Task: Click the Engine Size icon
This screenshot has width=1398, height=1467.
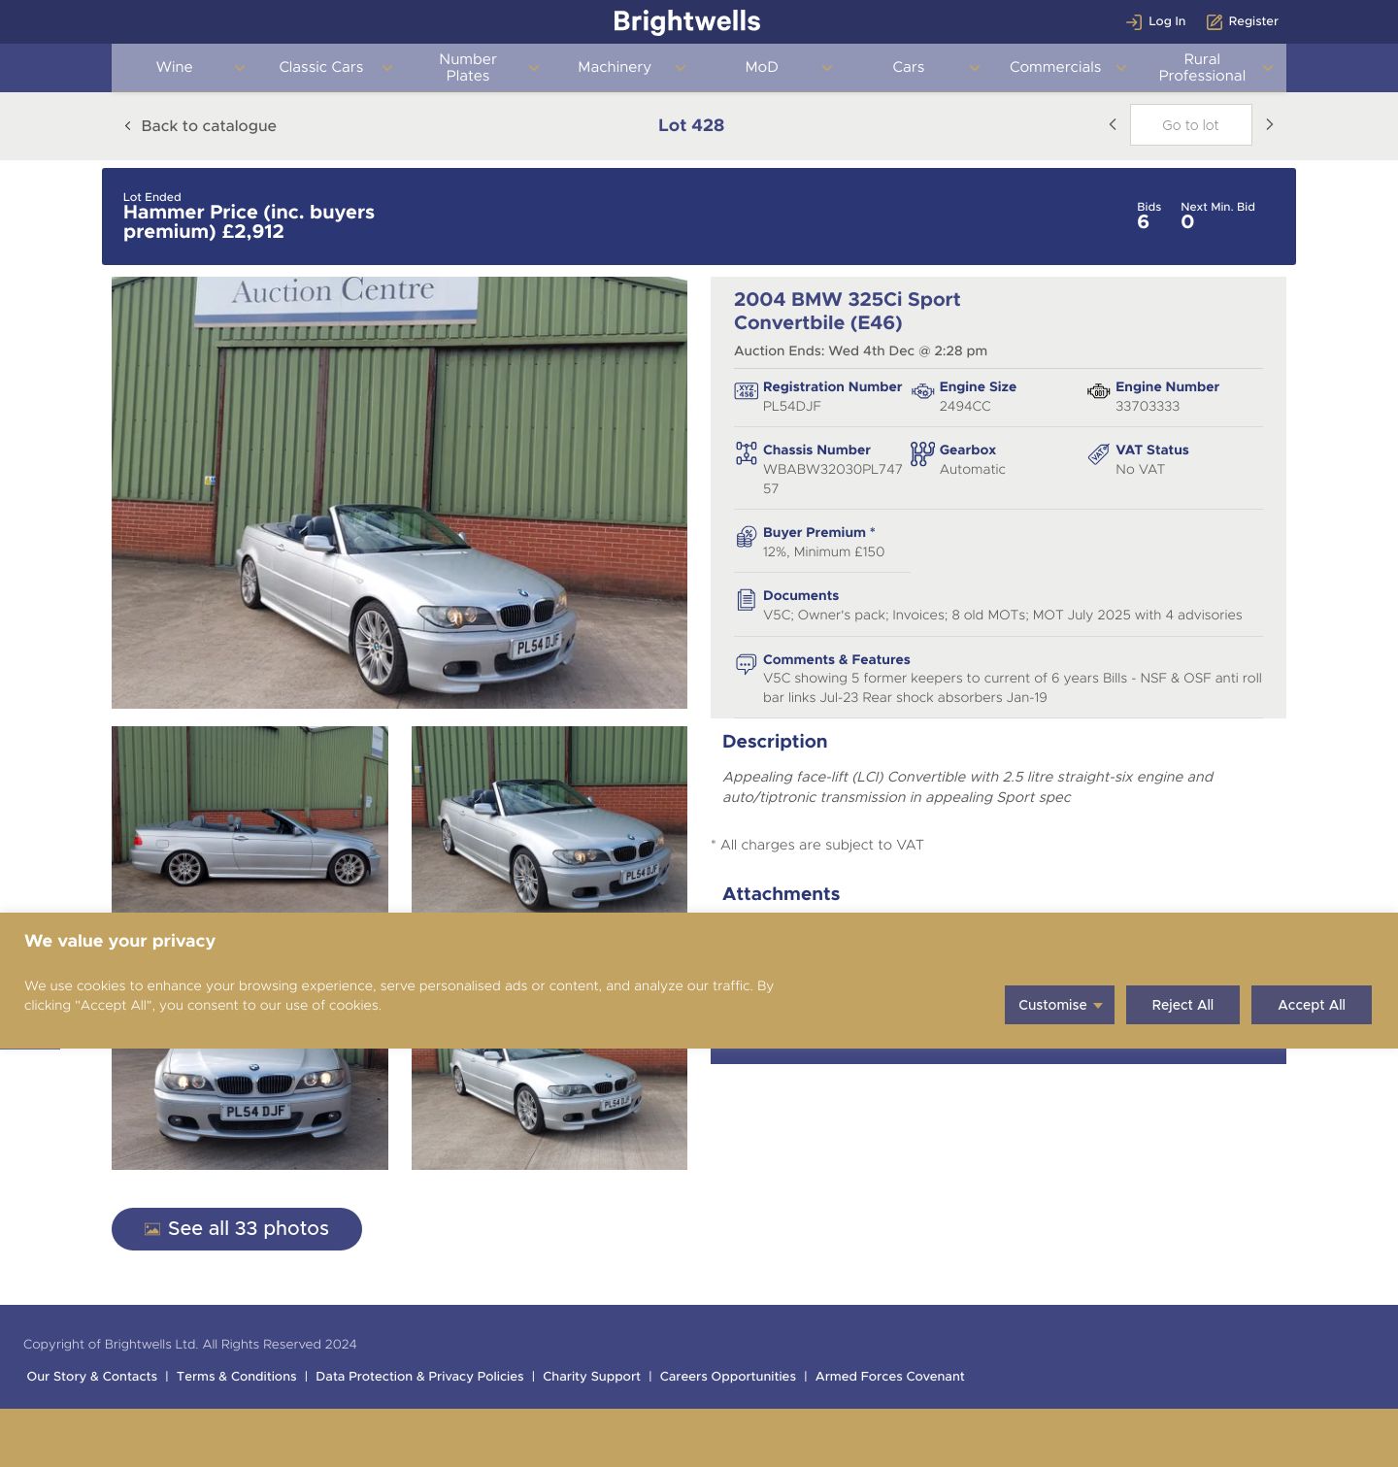Action: [922, 391]
